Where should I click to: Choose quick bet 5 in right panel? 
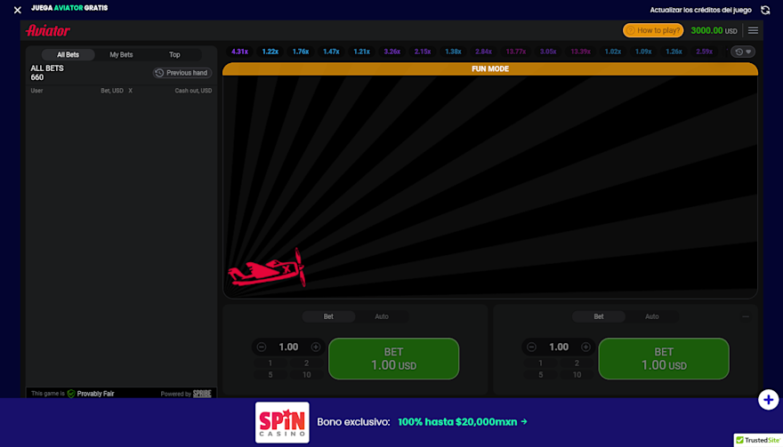540,375
